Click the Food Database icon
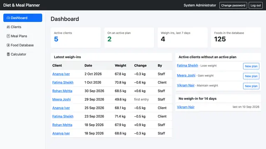This screenshot has height=149, width=266. click(x=8, y=45)
